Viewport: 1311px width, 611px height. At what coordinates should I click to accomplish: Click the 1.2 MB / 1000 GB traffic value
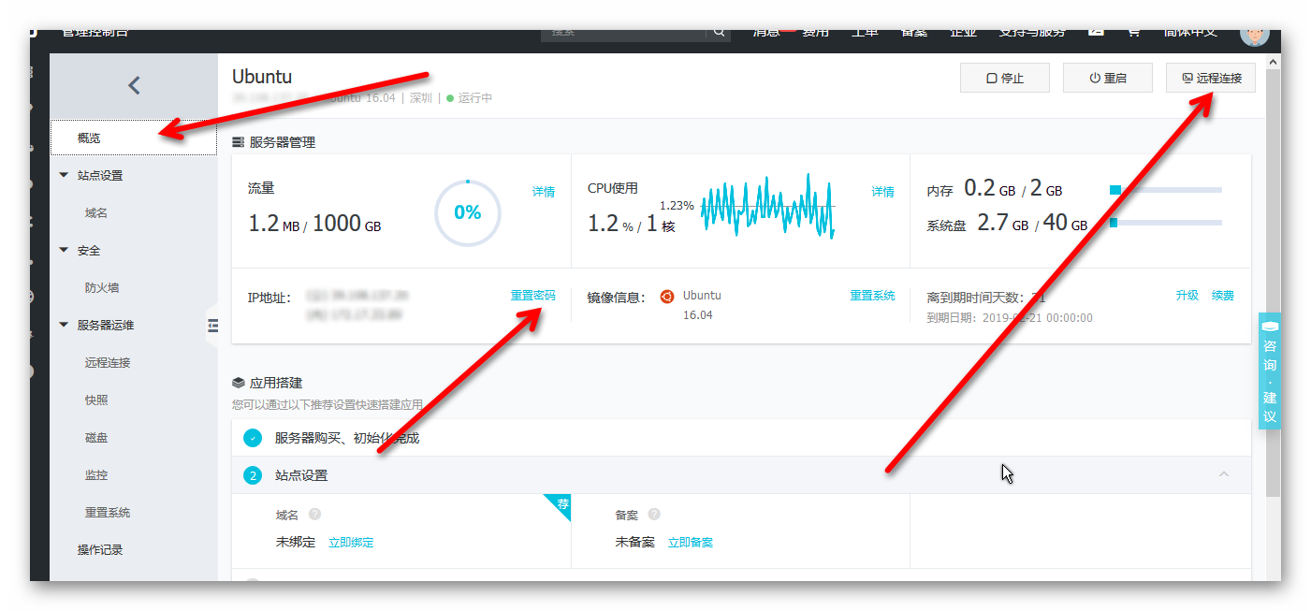click(314, 224)
